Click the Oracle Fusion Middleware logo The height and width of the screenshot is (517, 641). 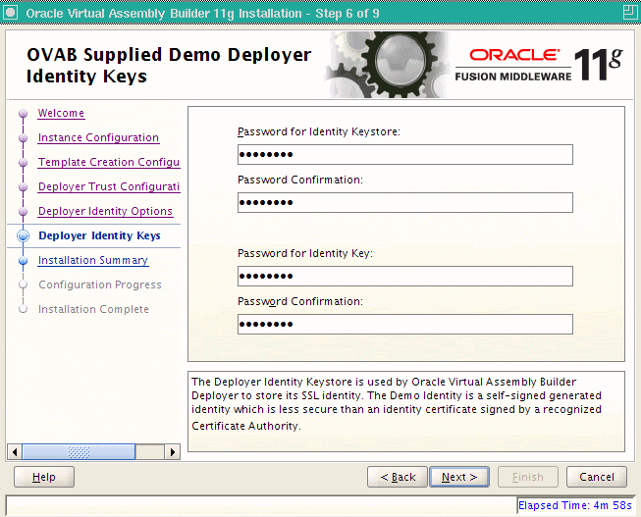pos(538,65)
